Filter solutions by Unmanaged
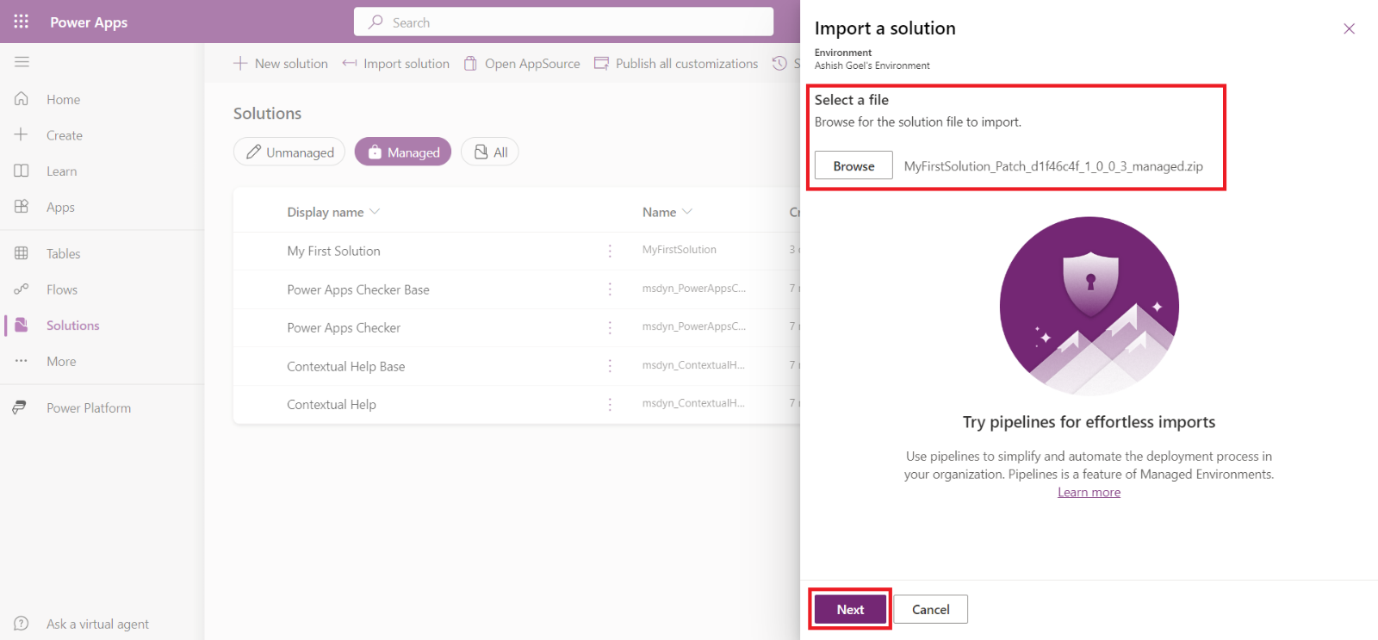Screen dimensions: 1378x640 (289, 152)
